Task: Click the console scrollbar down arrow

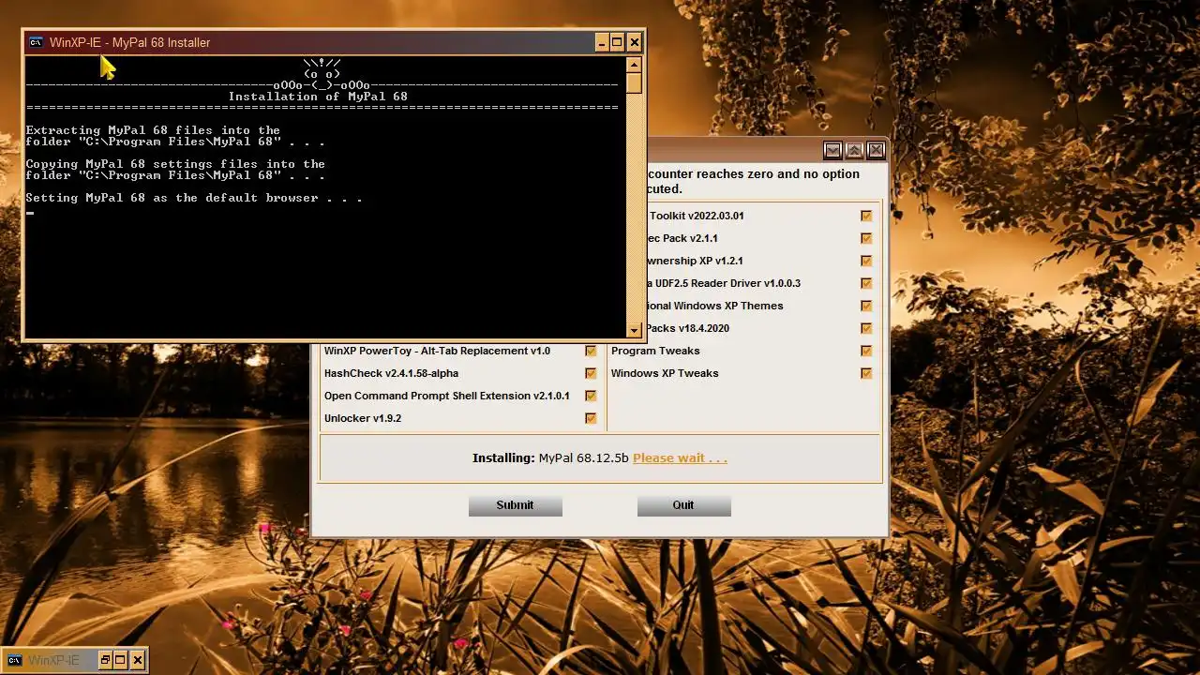Action: pyautogui.click(x=634, y=329)
